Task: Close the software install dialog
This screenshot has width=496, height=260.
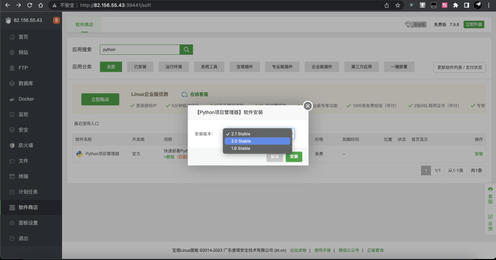Action: pos(307,106)
